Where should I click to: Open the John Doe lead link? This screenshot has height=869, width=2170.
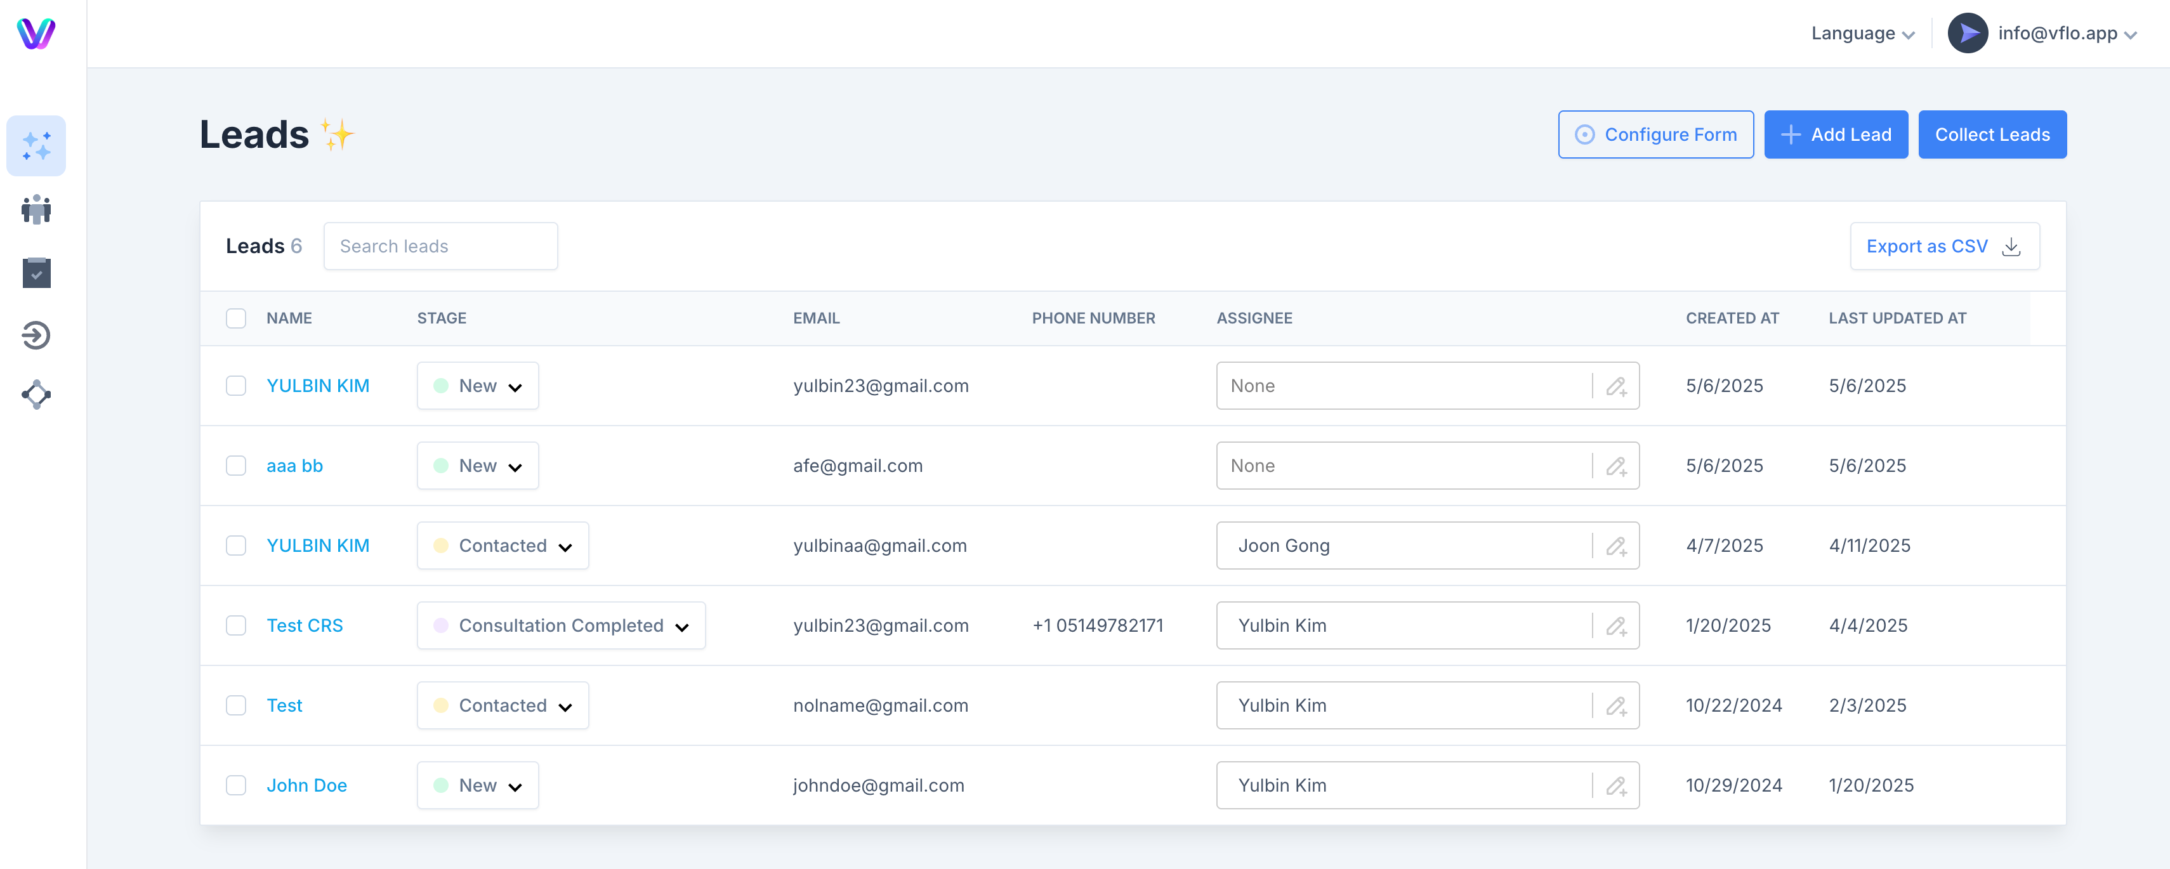click(306, 786)
